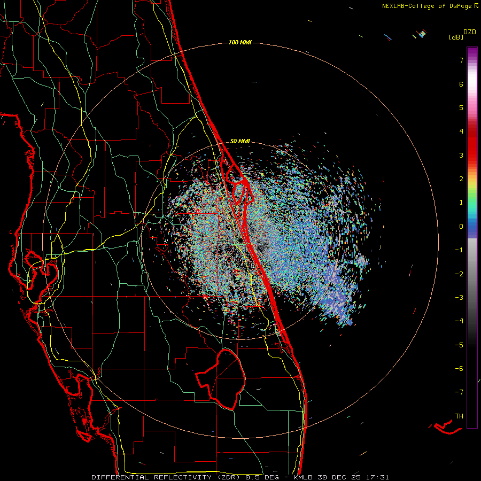The width and height of the screenshot is (481, 481).
Task: Click the 0 value on the dB scale
Action: tap(461, 227)
